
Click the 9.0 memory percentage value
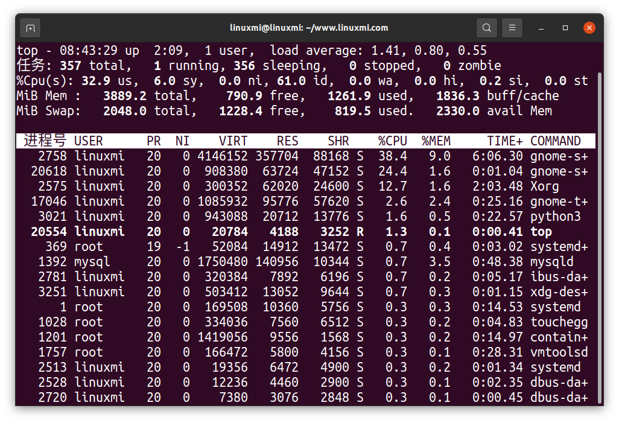439,156
